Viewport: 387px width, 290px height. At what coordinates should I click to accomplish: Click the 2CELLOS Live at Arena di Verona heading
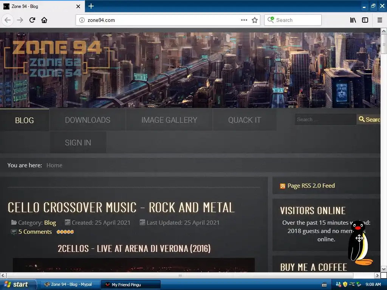[134, 248]
